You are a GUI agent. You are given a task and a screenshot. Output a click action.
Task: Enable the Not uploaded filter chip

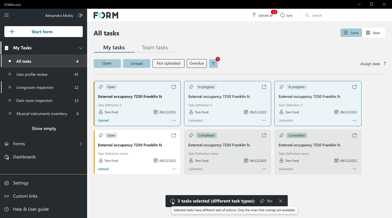click(168, 63)
